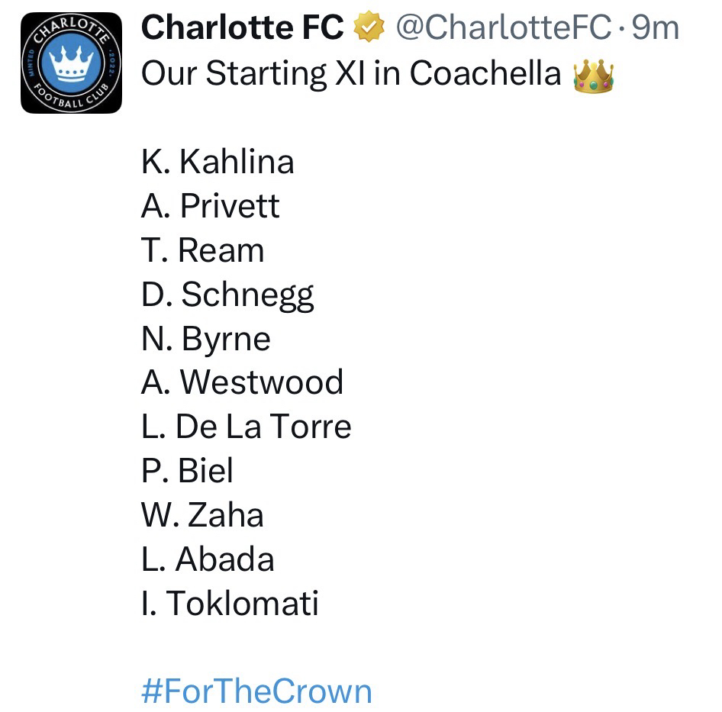Select L. De La Torre text

pyautogui.click(x=246, y=427)
